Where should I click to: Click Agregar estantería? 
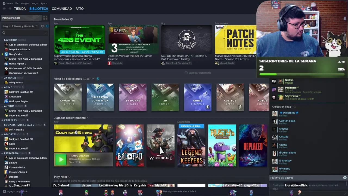point(198,73)
